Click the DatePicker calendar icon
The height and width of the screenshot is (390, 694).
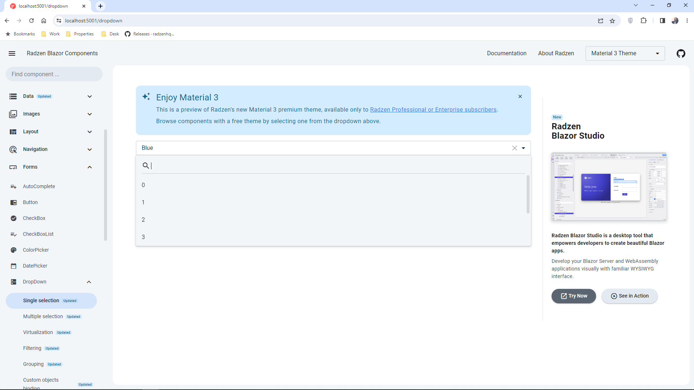[x=13, y=266]
